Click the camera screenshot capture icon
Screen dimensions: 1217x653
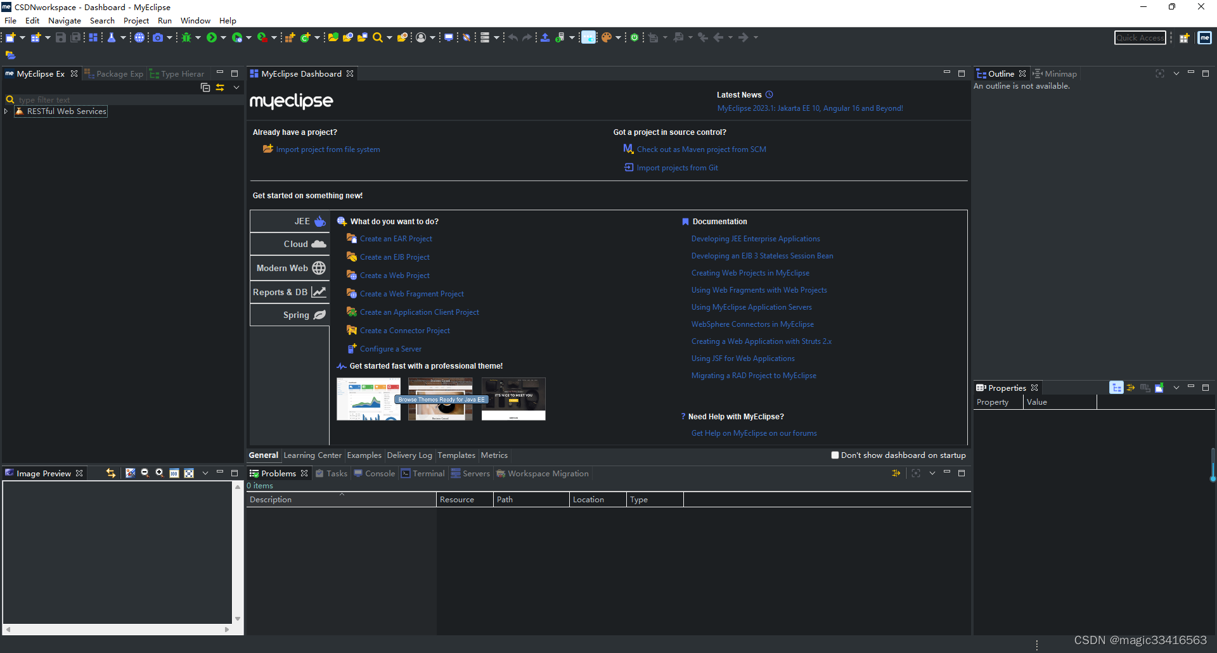(158, 37)
